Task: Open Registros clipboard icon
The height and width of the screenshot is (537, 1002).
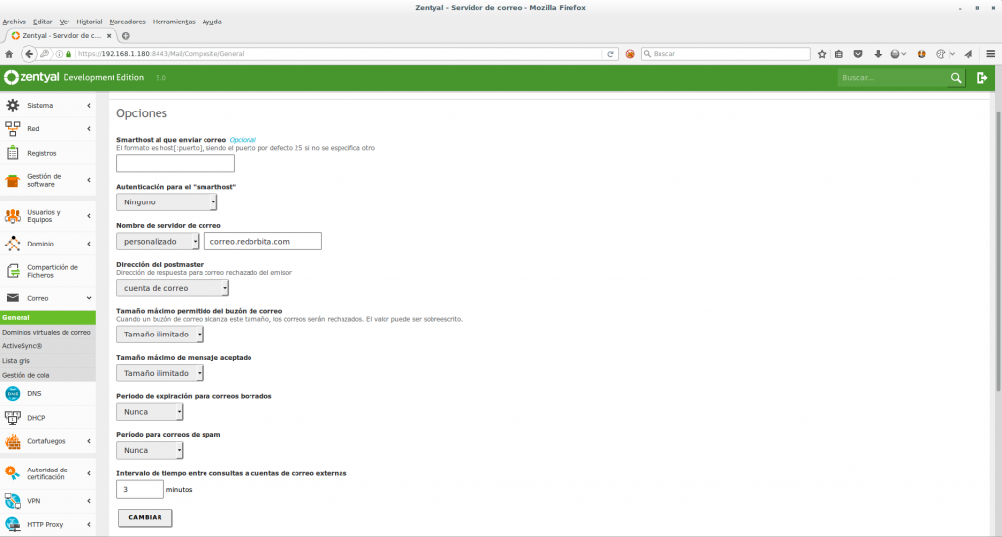Action: click(x=13, y=153)
